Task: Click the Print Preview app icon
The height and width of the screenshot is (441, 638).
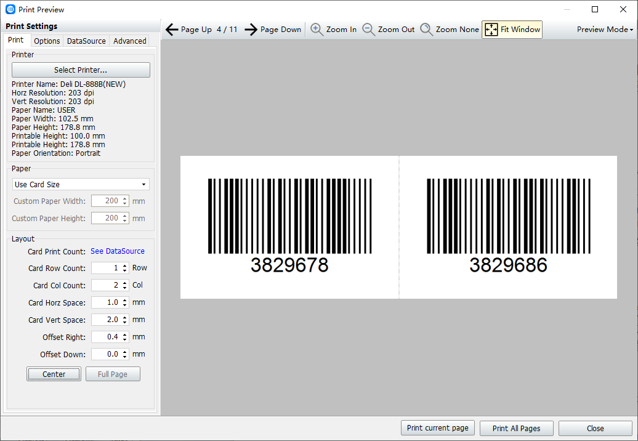Action: coord(10,9)
